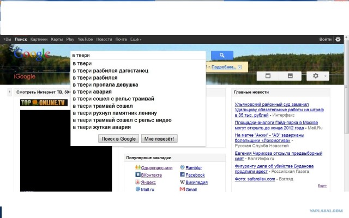Click the Подробнее... link
The width and height of the screenshot is (349, 218).
click(224, 67)
